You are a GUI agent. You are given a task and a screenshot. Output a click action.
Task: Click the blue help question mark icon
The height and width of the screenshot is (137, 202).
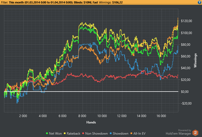click(x=199, y=2)
